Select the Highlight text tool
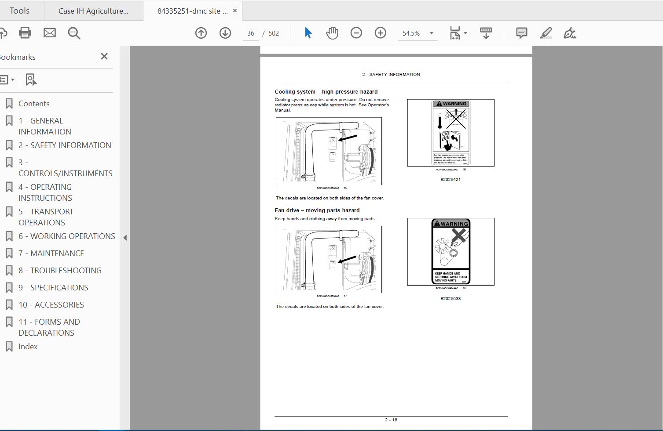The image size is (663, 431). [546, 33]
